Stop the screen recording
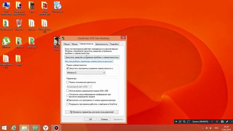The width and height of the screenshot is (233, 131). click(217, 122)
